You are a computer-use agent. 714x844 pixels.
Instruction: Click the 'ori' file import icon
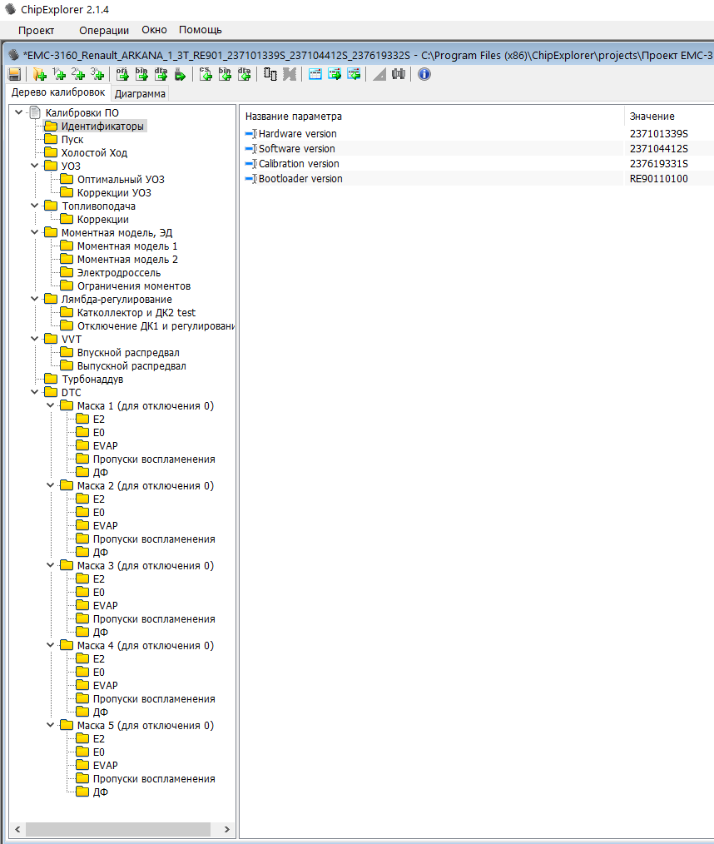(x=122, y=74)
